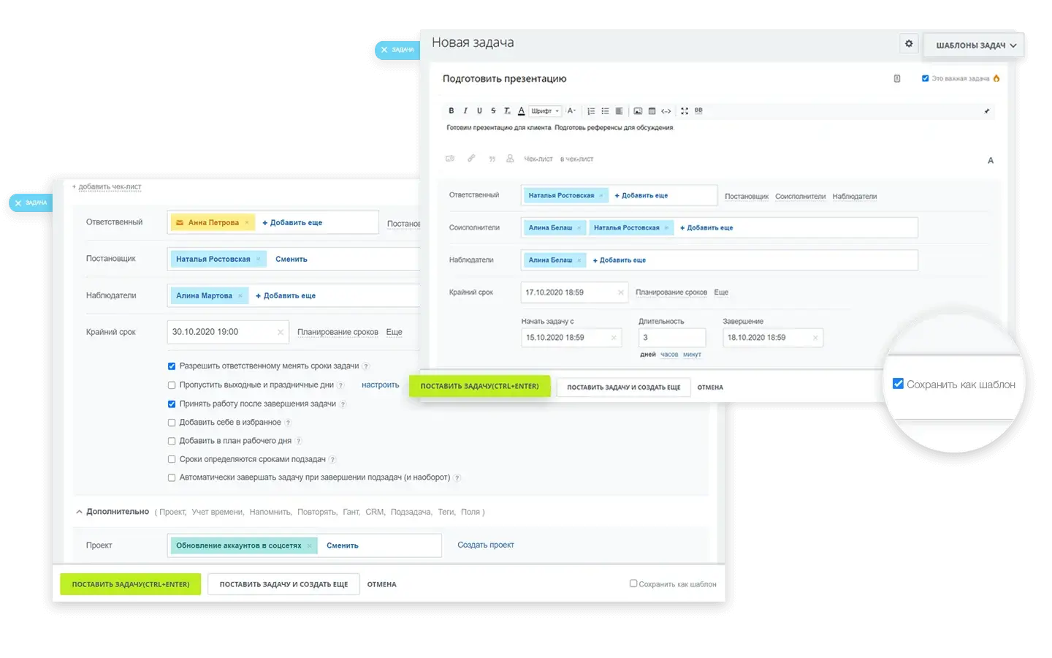Open the 'Шрифт' font dropdown

coord(545,111)
